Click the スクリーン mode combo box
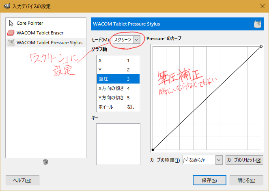Screen dimensions: 269x191 click(127, 40)
